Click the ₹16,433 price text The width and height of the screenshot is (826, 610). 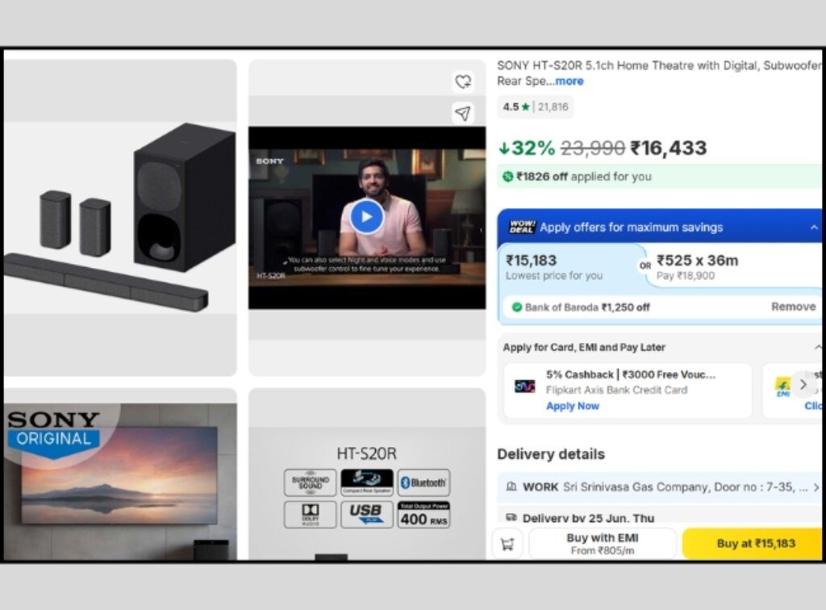point(669,148)
